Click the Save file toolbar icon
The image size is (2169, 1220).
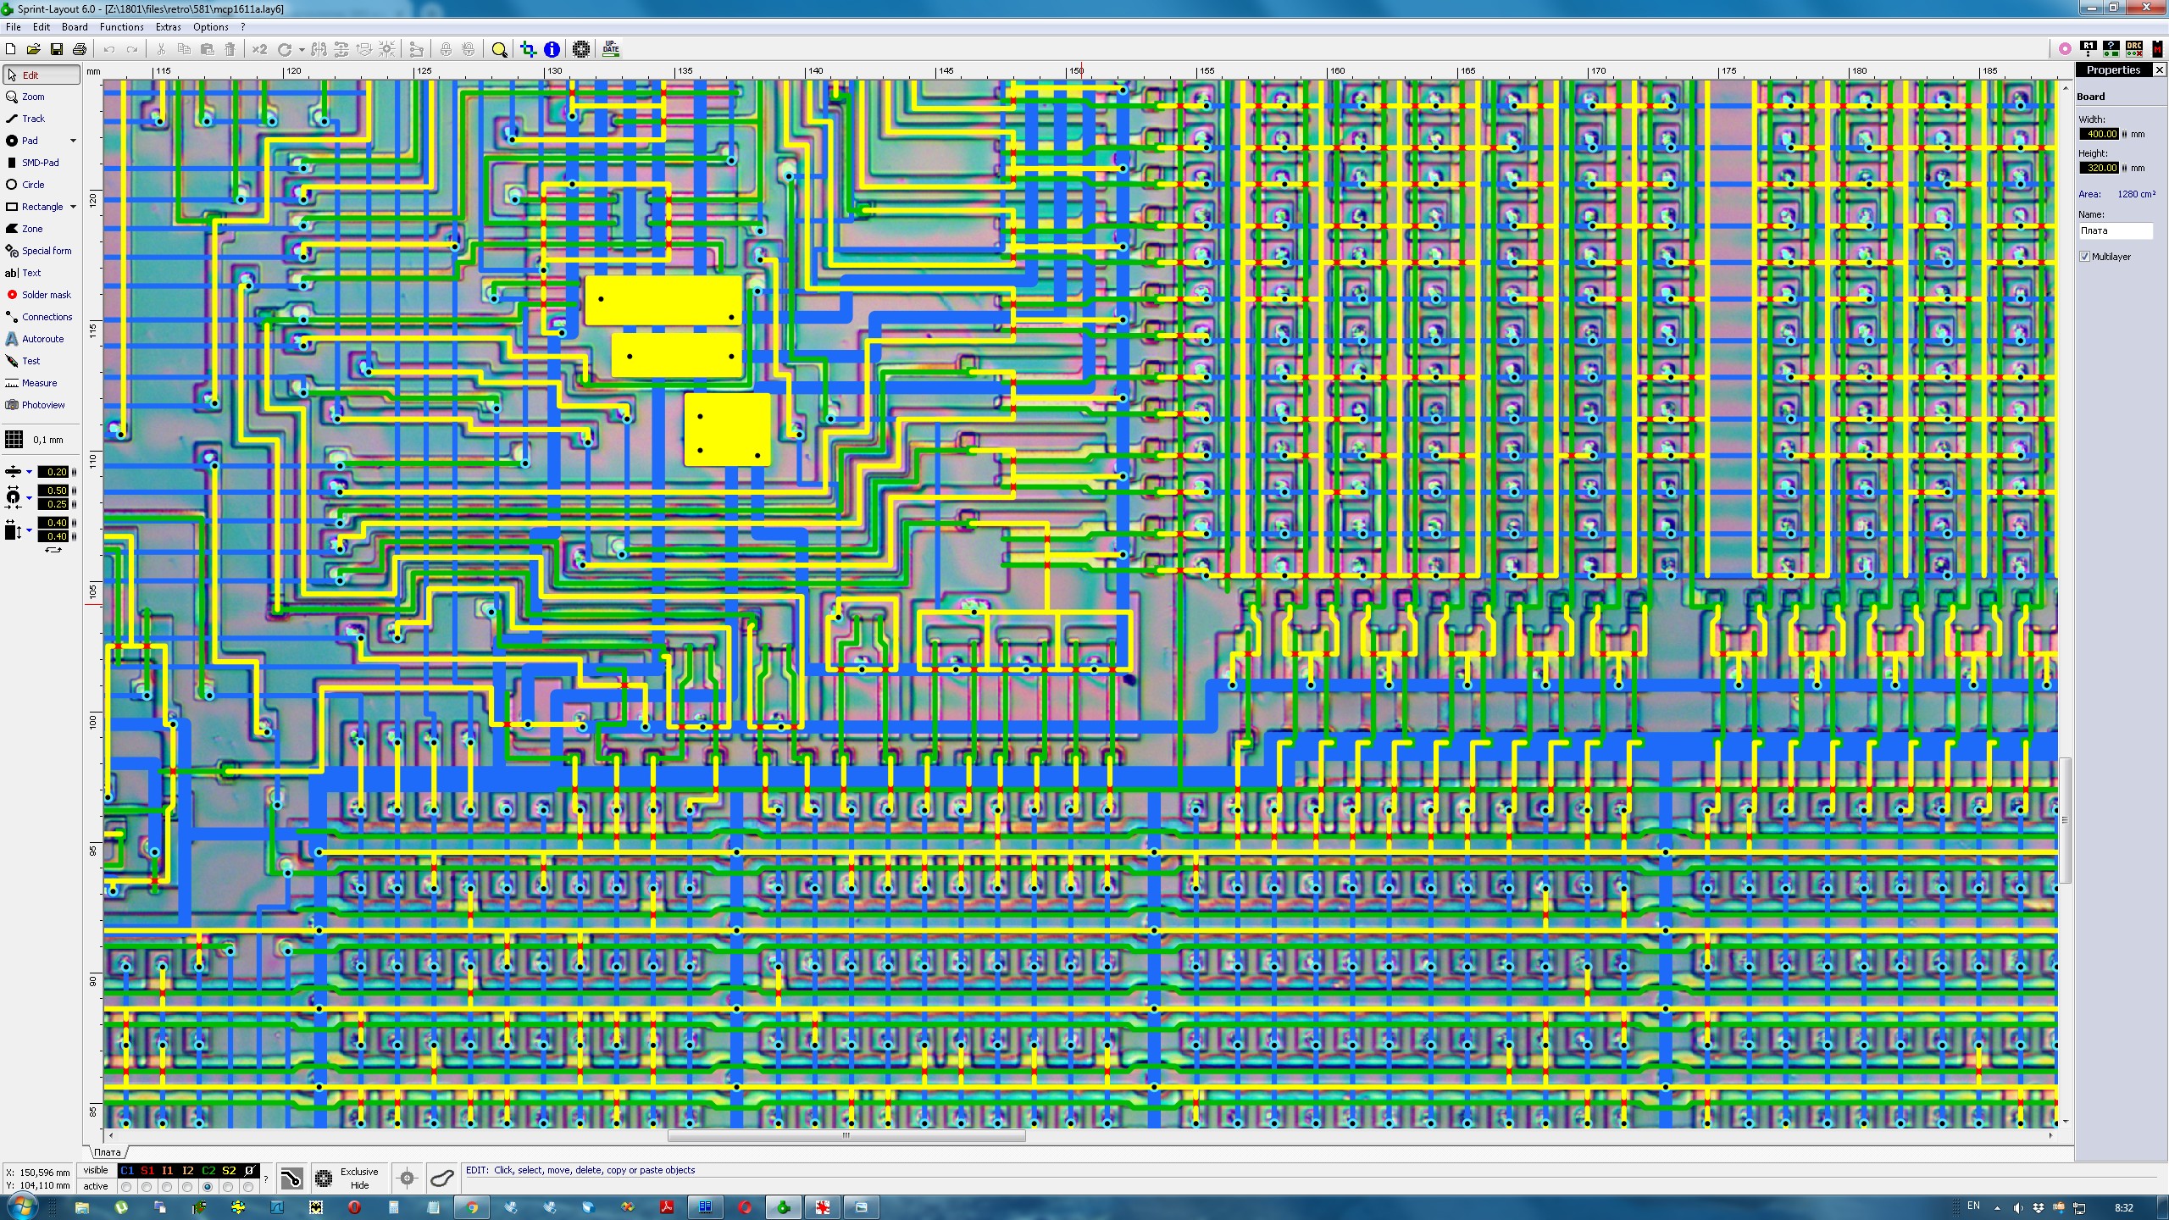[x=57, y=50]
